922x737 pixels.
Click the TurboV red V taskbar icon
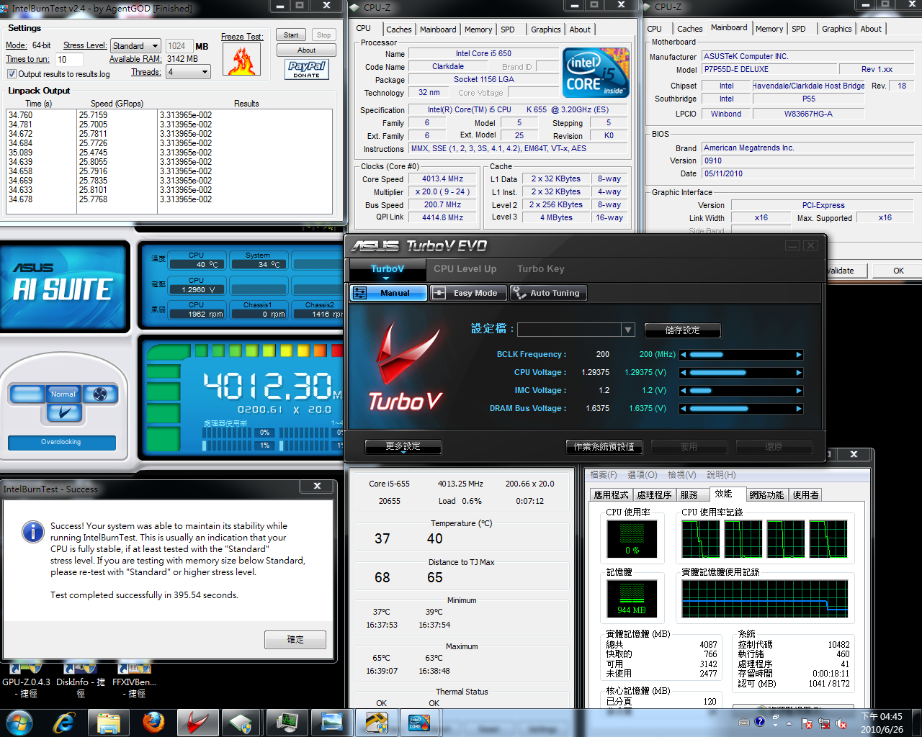198,723
